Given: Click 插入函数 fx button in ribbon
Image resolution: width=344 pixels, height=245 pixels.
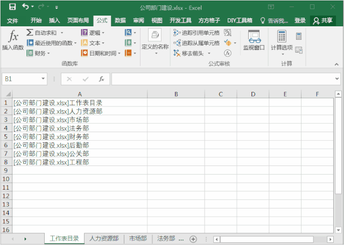Looking at the screenshot, I should 13,40.
